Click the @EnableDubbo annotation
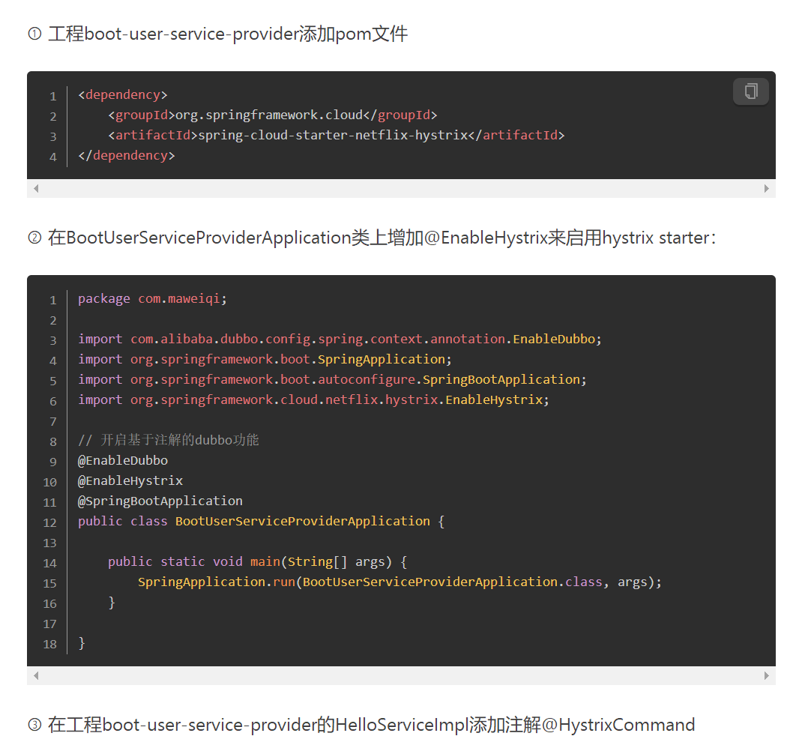Image resolution: width=805 pixels, height=751 pixels. point(123,460)
